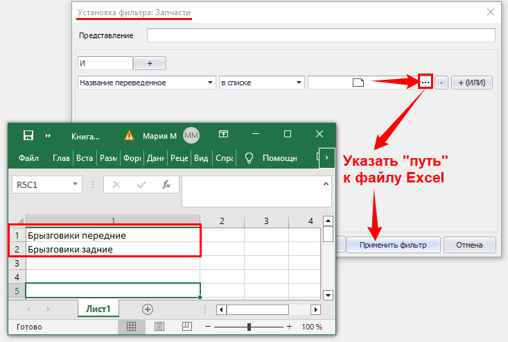Viewport: 508px width, 342px height.
Task: Switch to Page Layout view icon
Action: coord(159,327)
